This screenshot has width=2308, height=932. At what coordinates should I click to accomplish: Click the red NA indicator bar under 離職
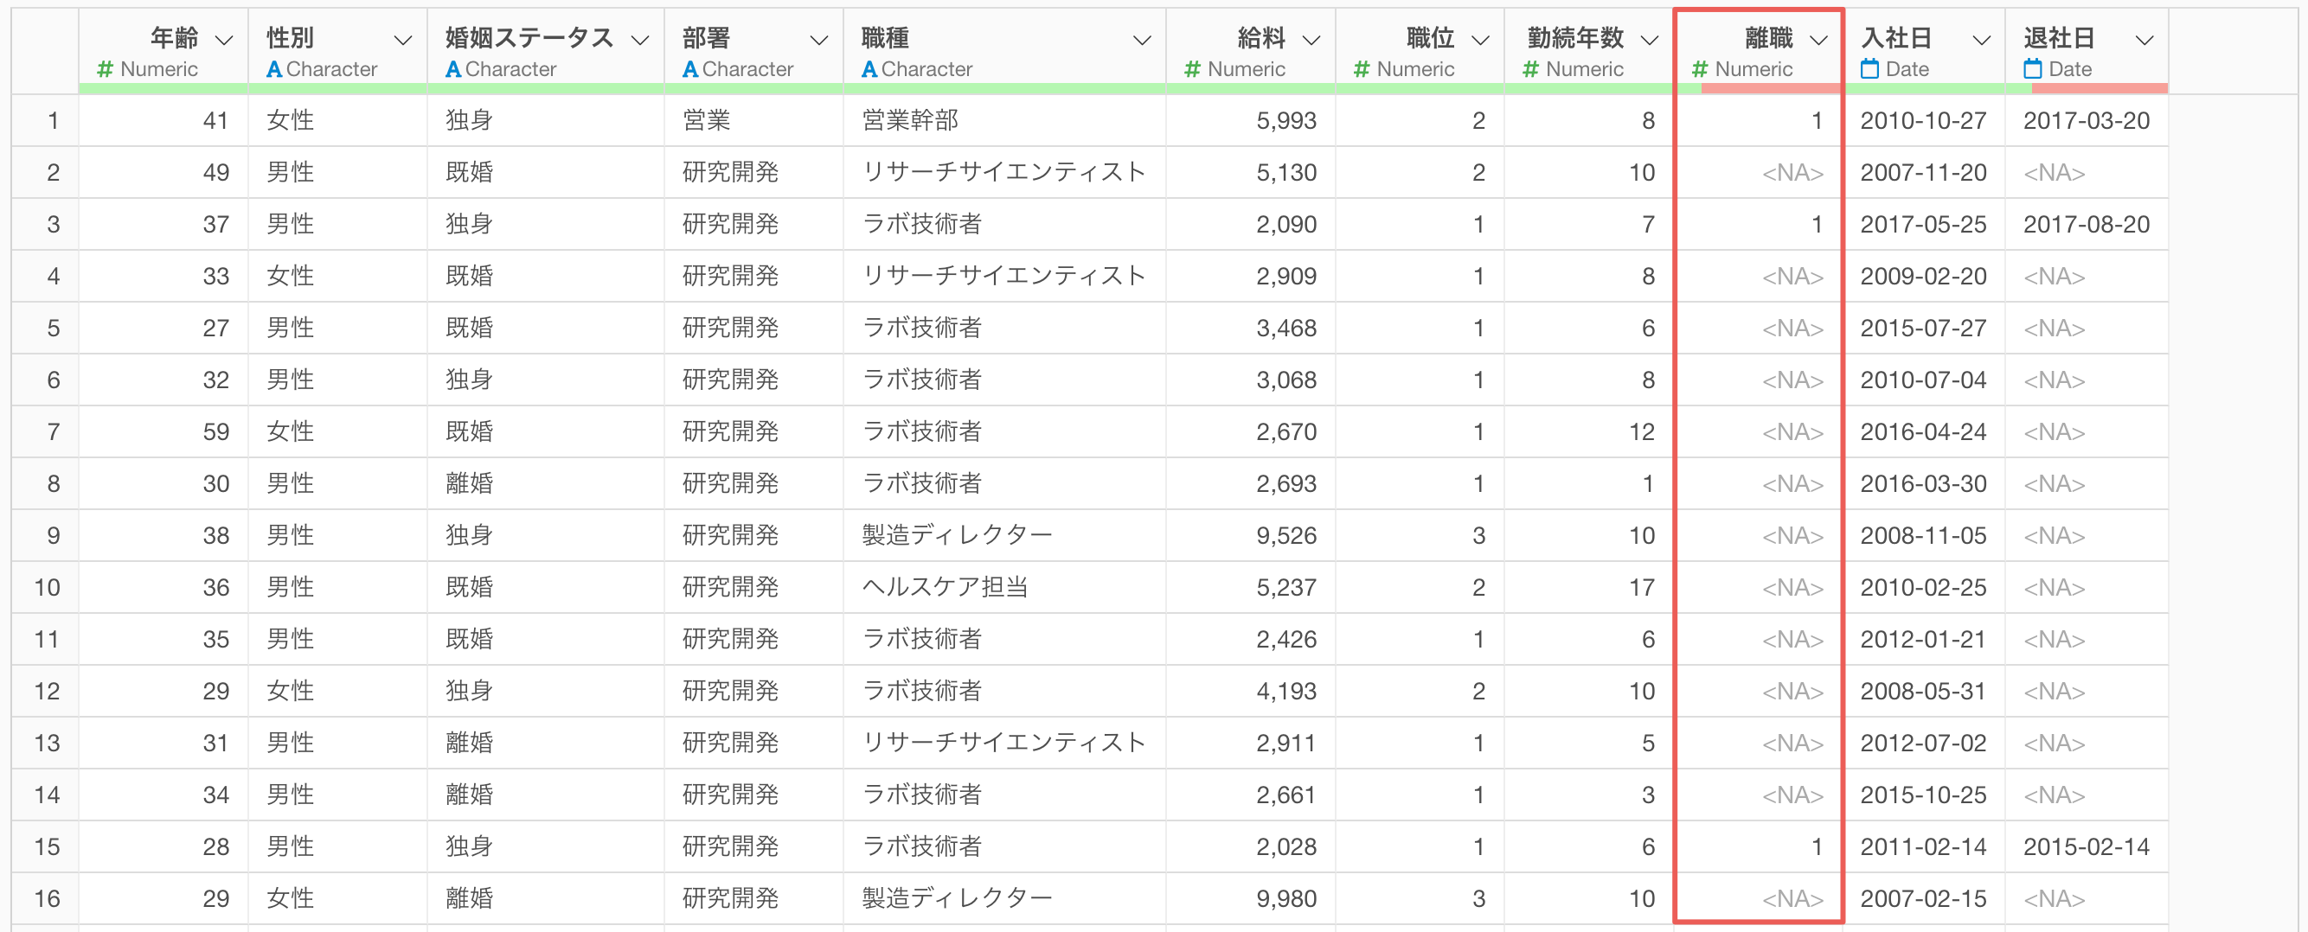click(x=1771, y=89)
